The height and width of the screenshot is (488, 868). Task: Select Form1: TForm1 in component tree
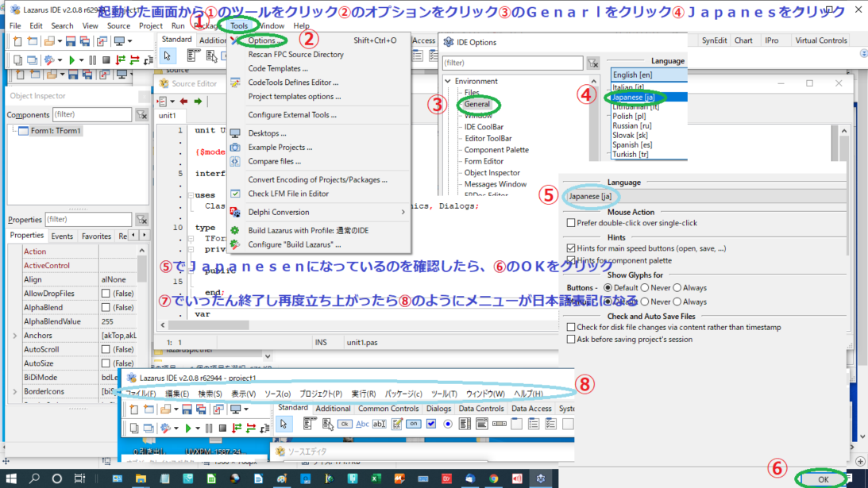tap(56, 131)
